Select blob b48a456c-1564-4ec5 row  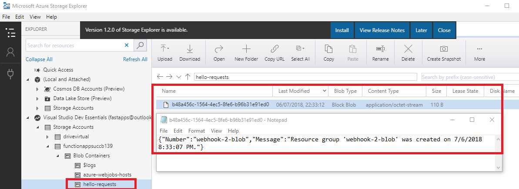point(338,105)
